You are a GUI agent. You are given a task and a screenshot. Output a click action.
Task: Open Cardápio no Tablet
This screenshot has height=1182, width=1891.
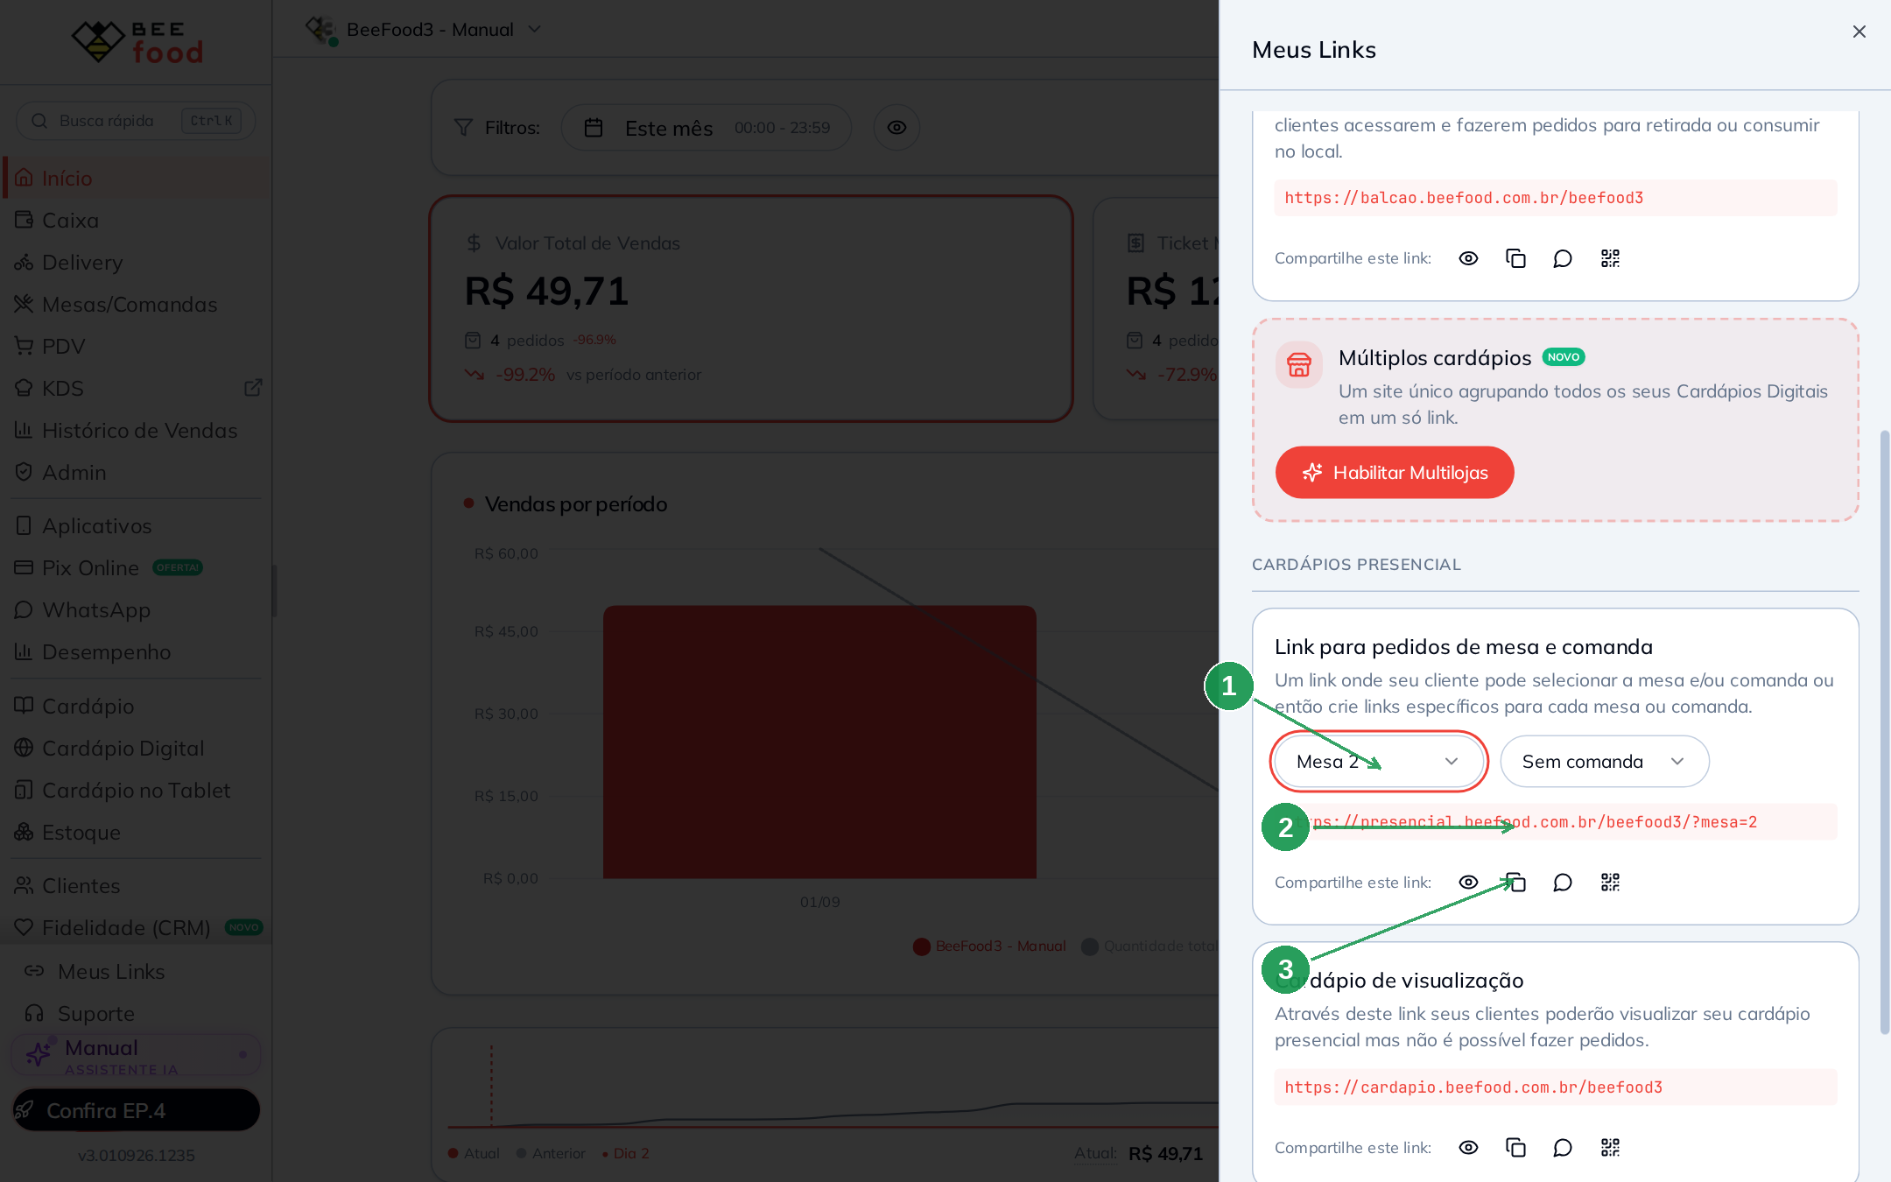[136, 790]
